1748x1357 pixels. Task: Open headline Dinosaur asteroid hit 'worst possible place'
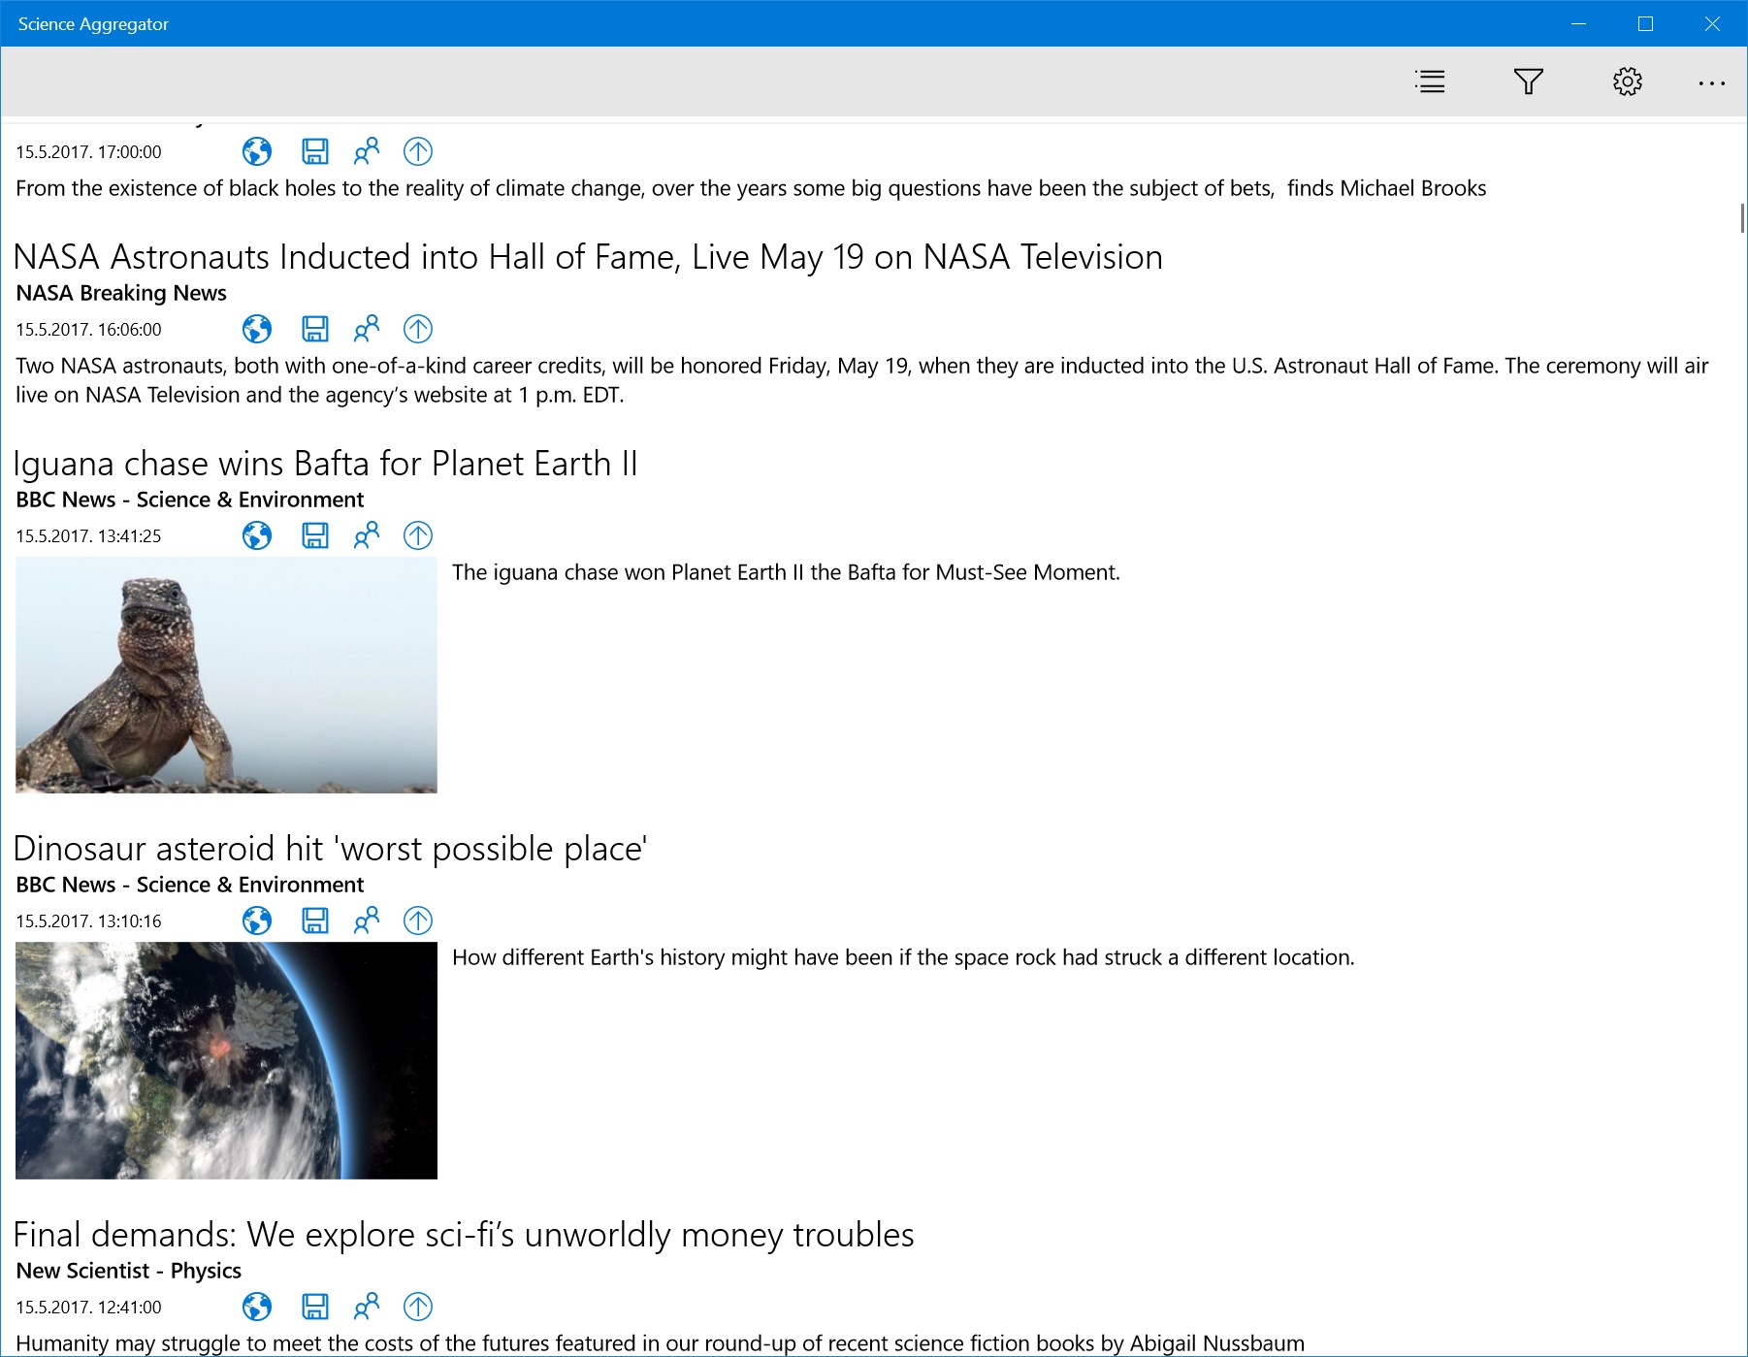click(x=330, y=849)
